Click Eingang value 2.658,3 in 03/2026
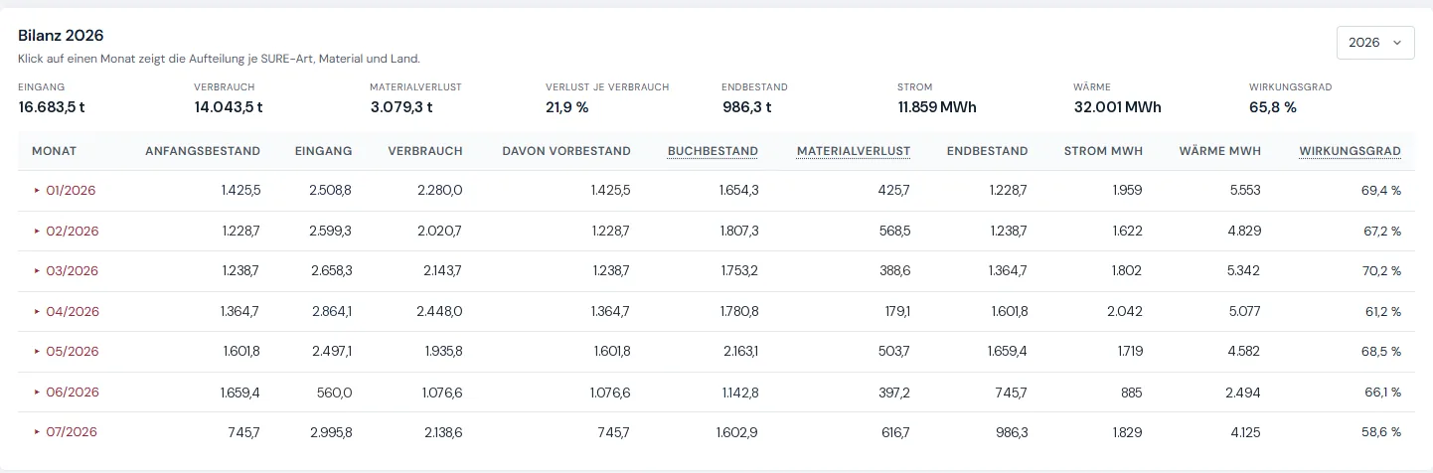Viewport: 1433px width, 473px height. tap(331, 271)
